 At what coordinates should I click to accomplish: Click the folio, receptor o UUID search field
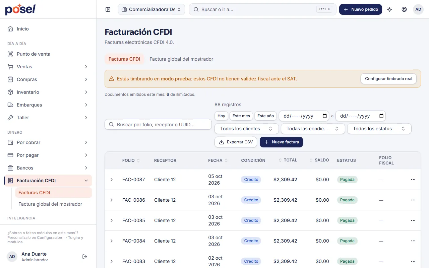158,125
